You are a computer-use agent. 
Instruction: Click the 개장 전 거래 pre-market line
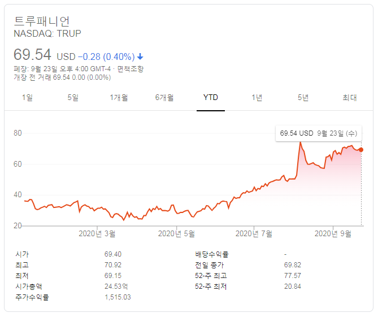point(62,77)
